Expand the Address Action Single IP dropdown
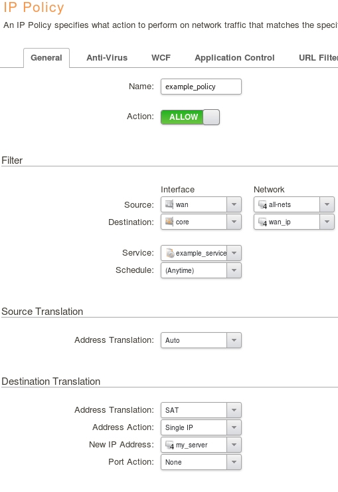 coord(234,427)
